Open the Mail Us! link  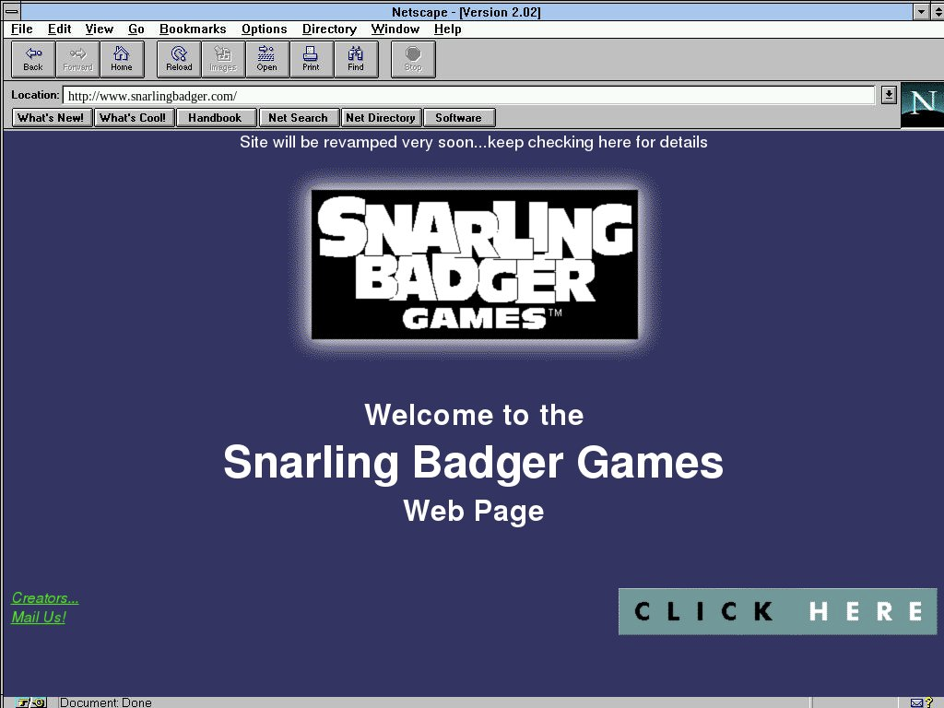coord(39,618)
